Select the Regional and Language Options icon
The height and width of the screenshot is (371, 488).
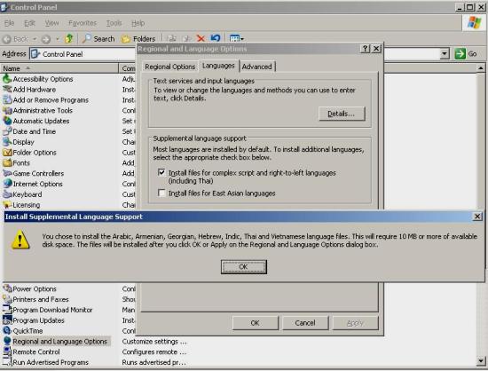coord(7,341)
